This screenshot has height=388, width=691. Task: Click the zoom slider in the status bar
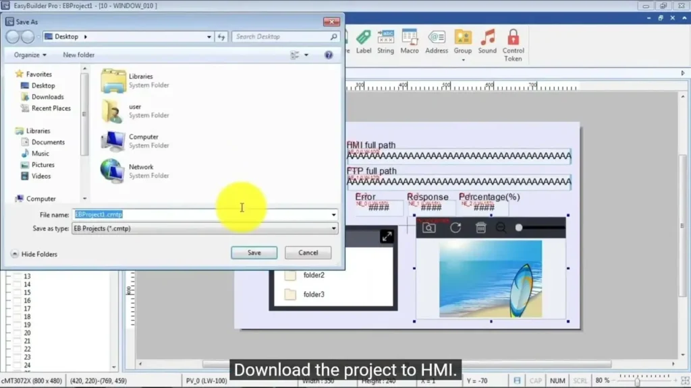(x=637, y=381)
